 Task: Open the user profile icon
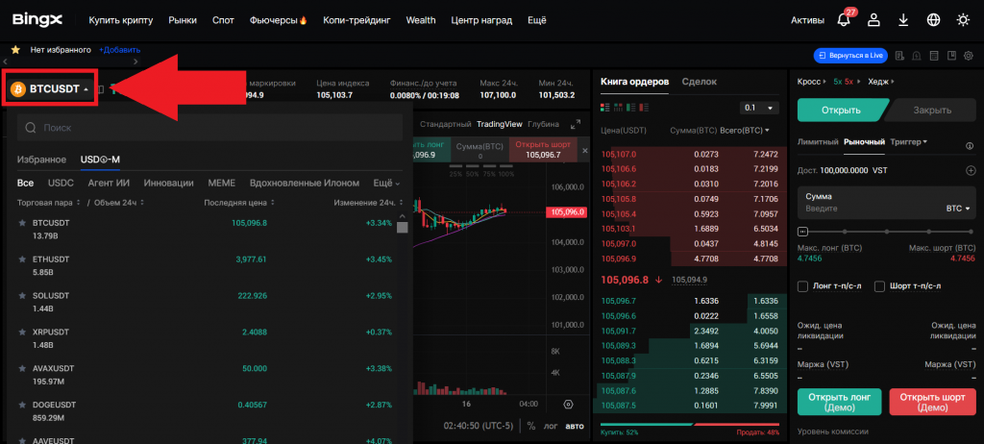tap(873, 19)
